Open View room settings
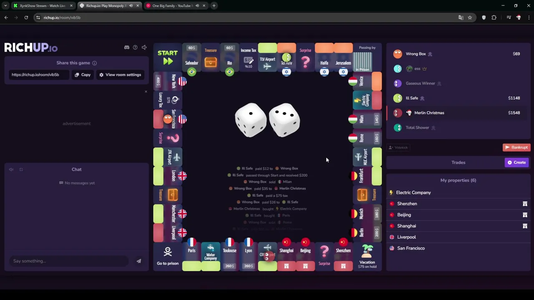 click(120, 75)
